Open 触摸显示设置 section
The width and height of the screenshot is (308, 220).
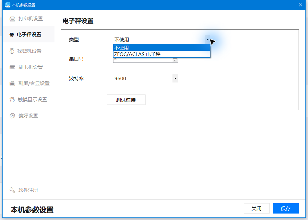tap(29, 100)
